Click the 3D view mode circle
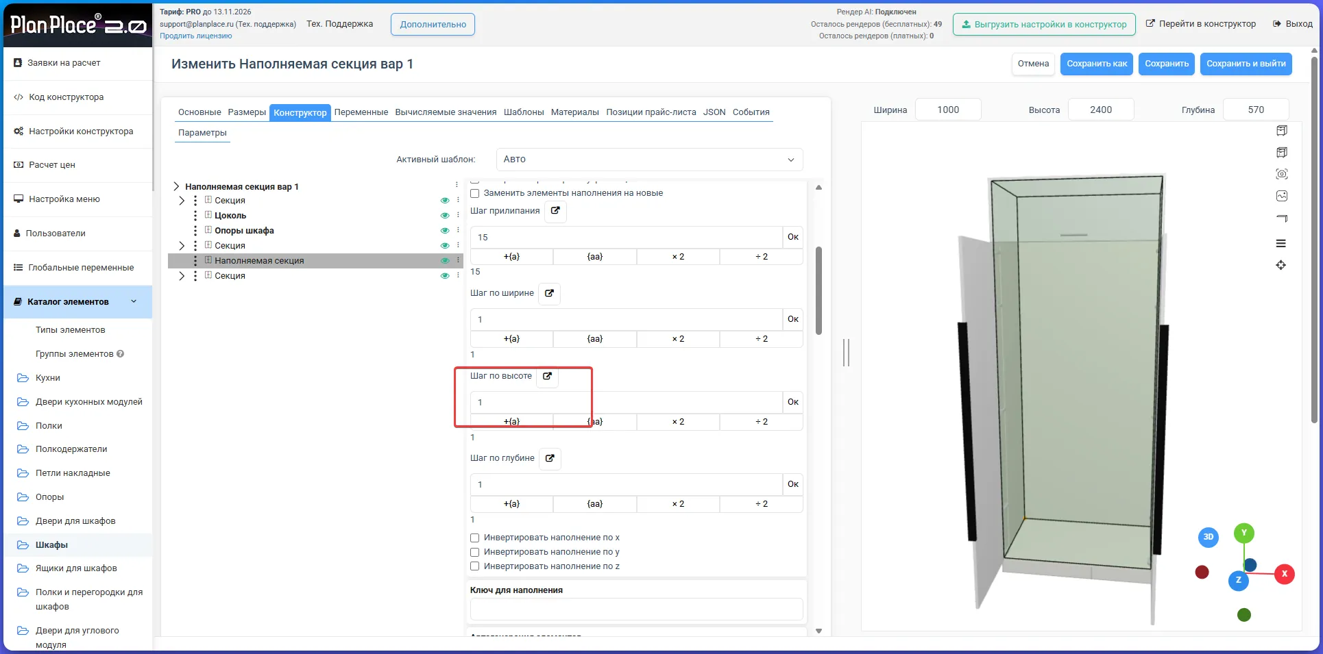 [1209, 537]
